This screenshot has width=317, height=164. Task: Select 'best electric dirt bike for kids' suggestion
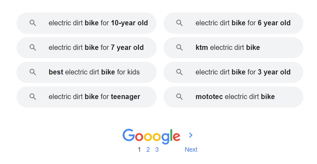coord(94,72)
